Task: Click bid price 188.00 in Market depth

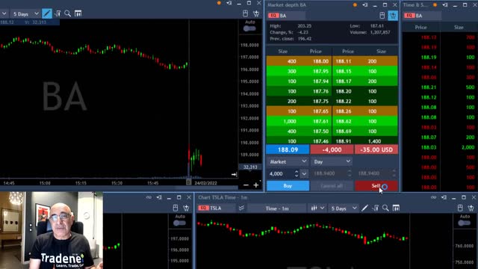Action: [320, 61]
